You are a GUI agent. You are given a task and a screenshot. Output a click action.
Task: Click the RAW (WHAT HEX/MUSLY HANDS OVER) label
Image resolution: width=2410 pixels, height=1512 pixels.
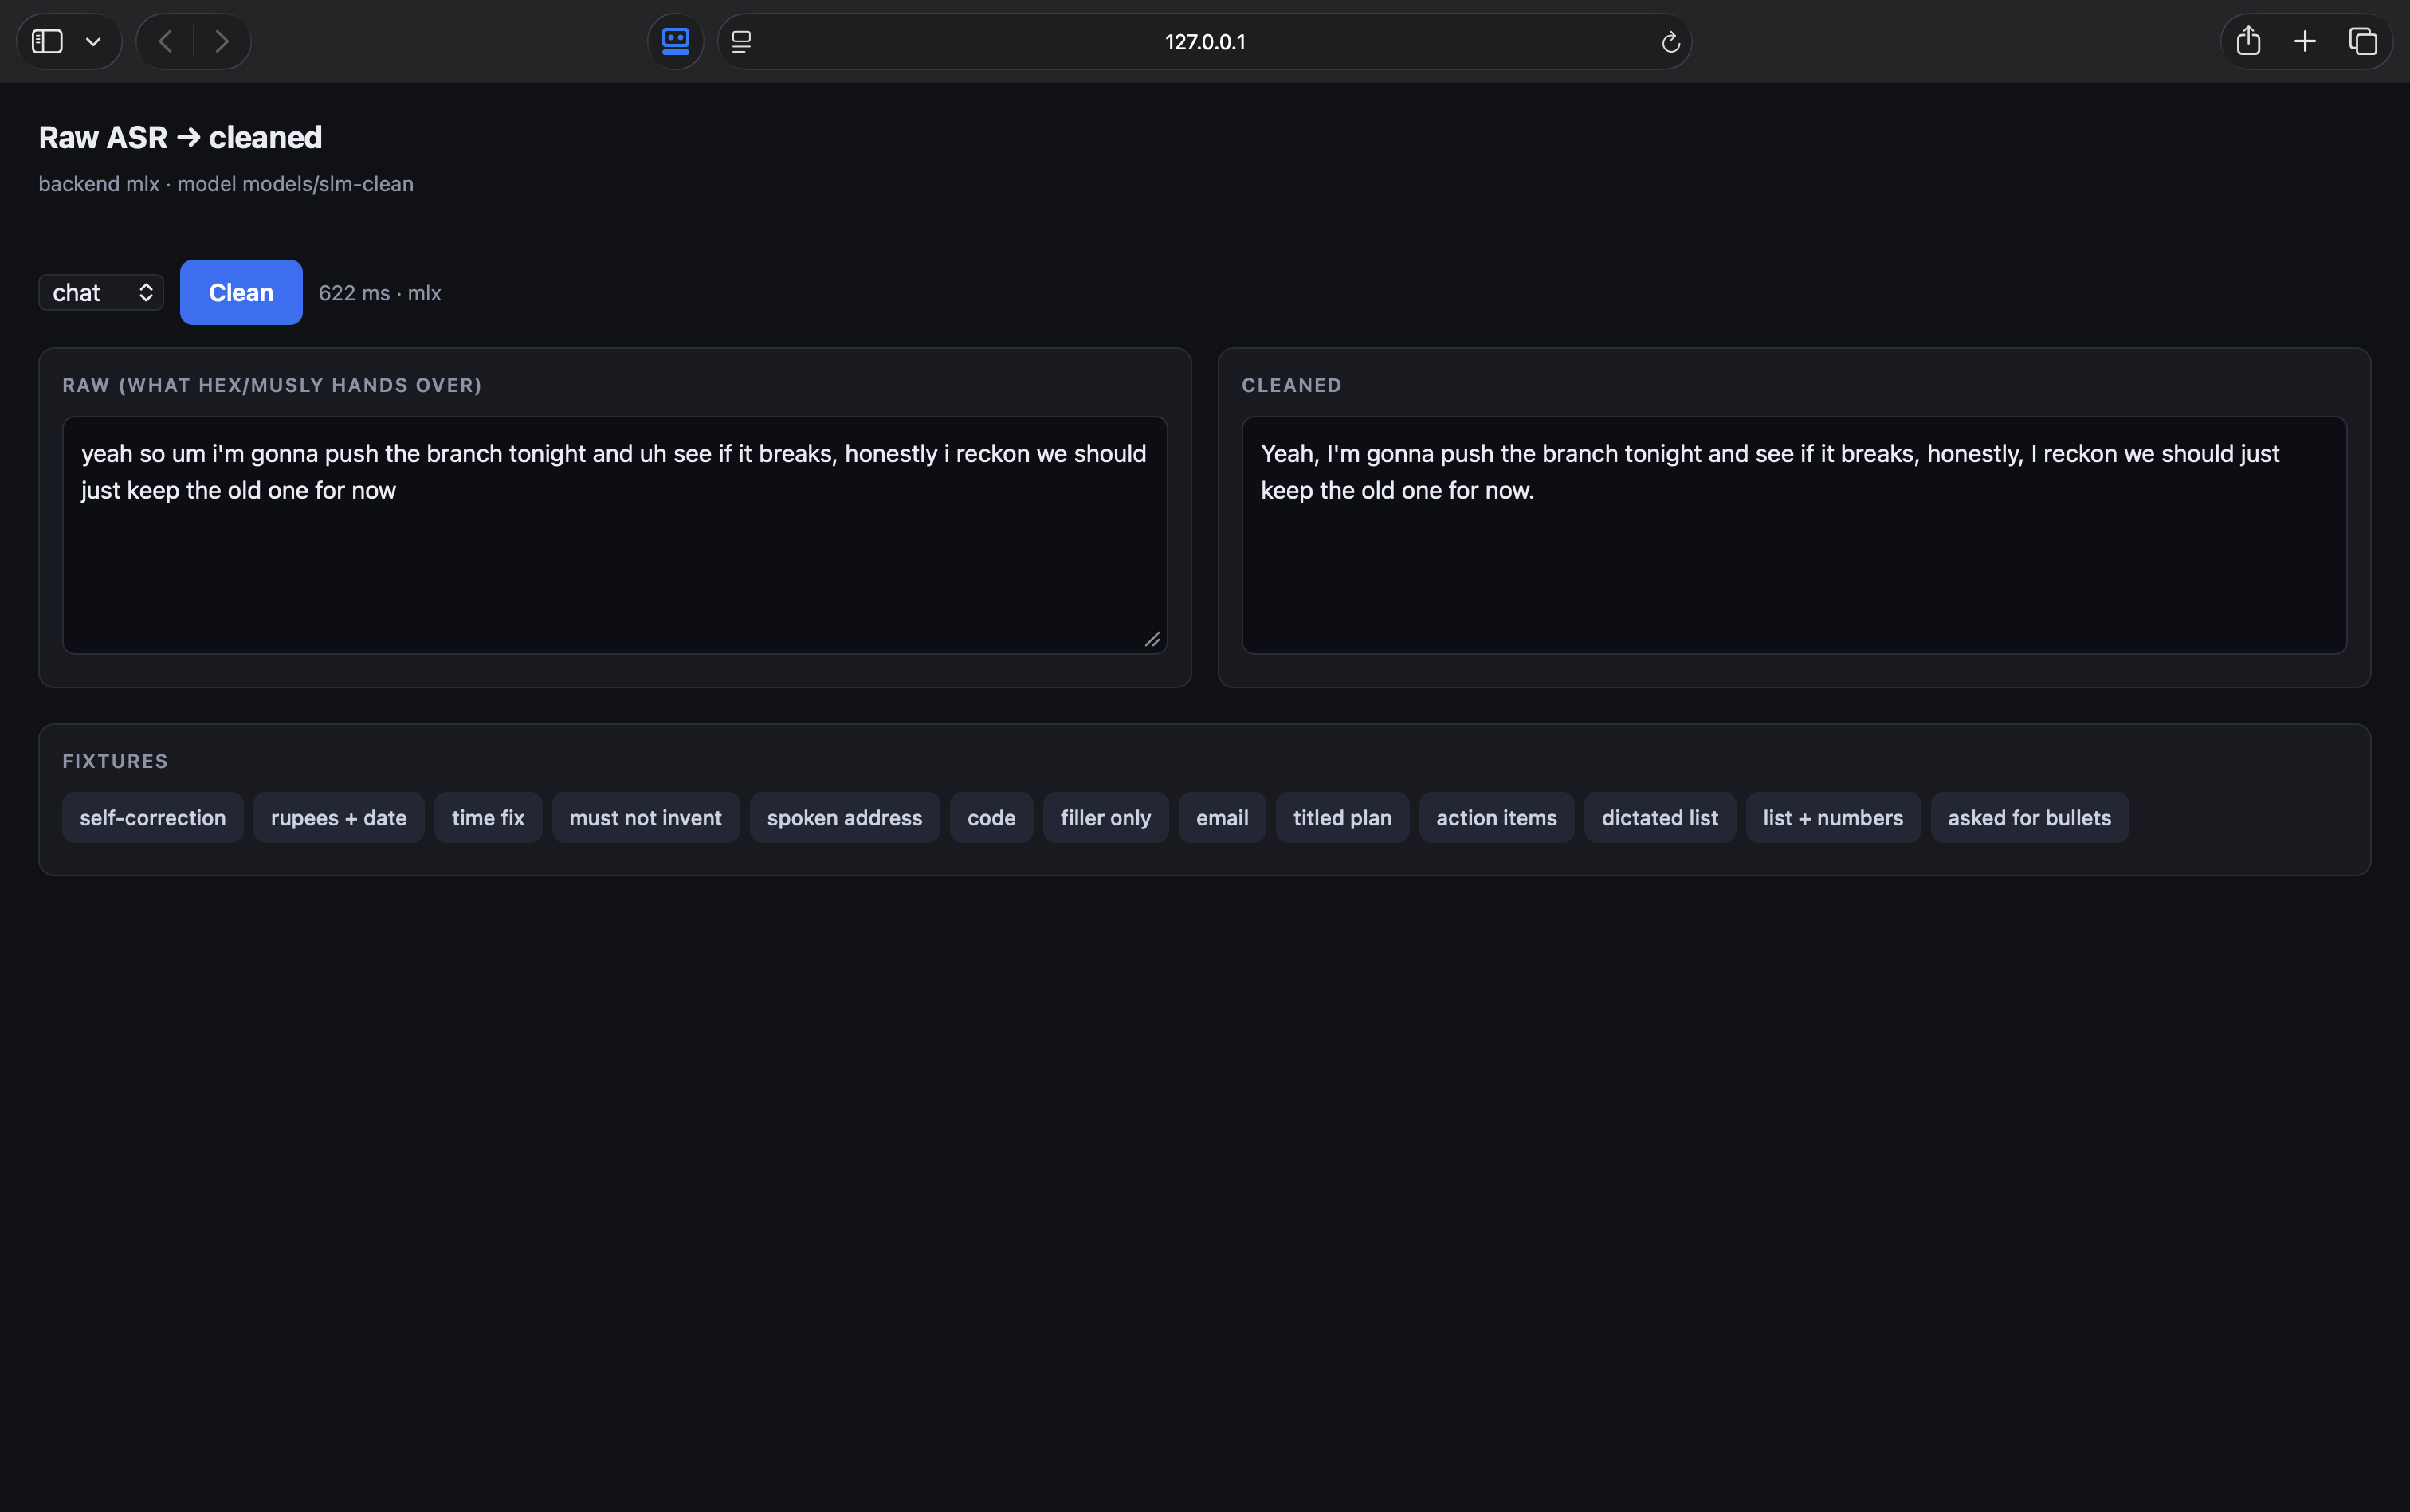point(272,385)
